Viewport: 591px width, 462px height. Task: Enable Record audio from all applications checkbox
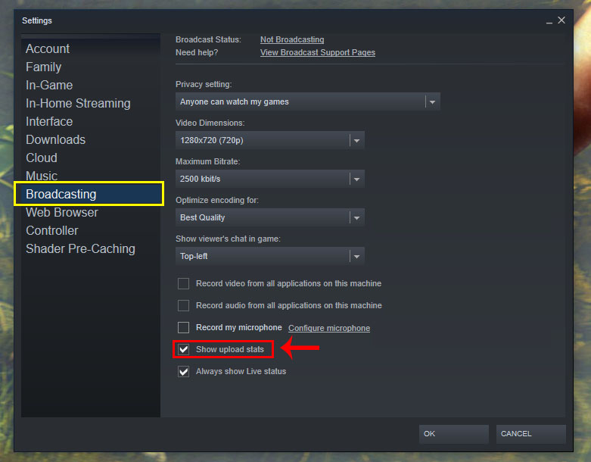click(184, 305)
